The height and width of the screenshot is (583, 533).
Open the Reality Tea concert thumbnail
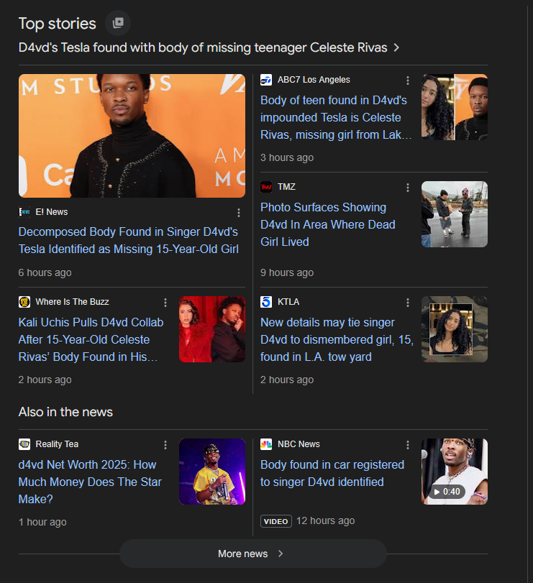coord(212,472)
